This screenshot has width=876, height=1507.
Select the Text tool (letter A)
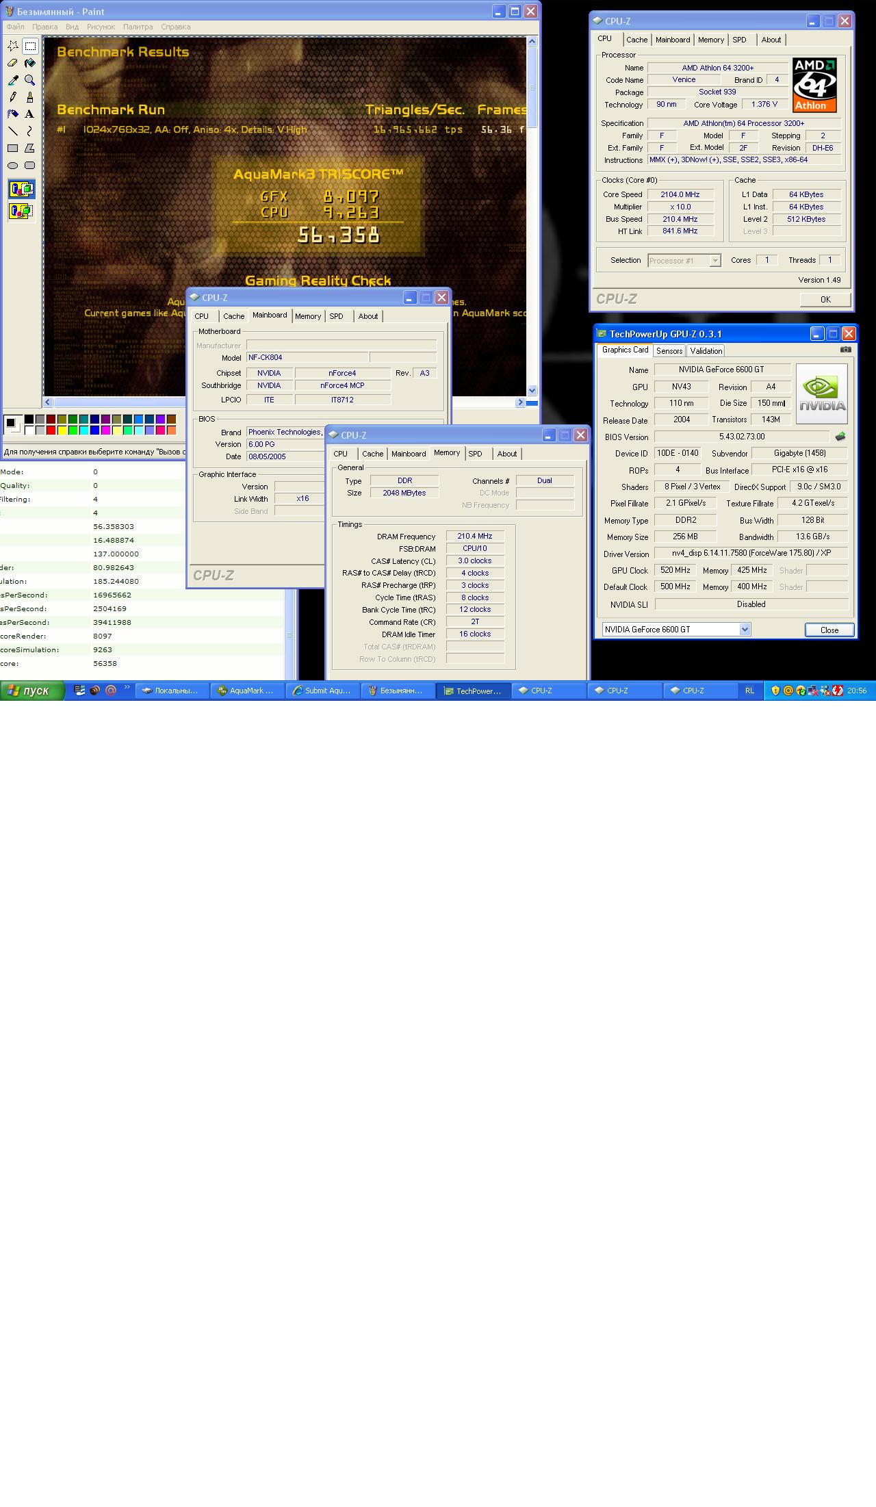coord(30,114)
